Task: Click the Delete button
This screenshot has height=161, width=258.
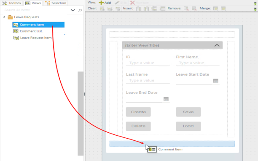Action: pyautogui.click(x=138, y=126)
